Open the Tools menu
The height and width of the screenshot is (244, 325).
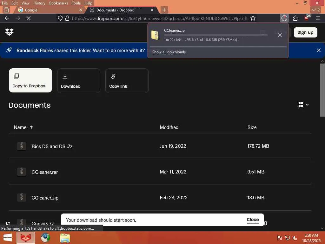click(x=76, y=3)
